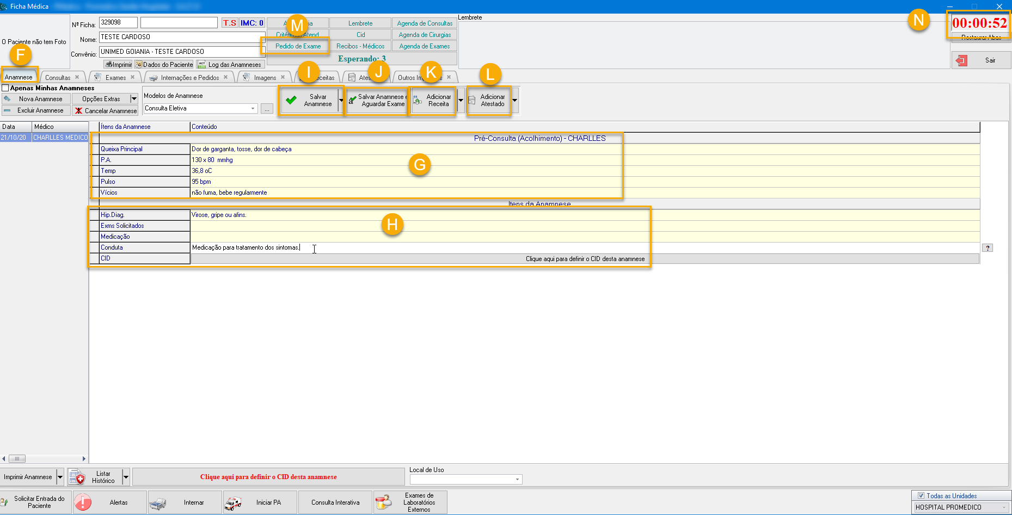Click the ambulance icon for Iniciar PA
Image resolution: width=1012 pixels, height=515 pixels.
tap(233, 503)
